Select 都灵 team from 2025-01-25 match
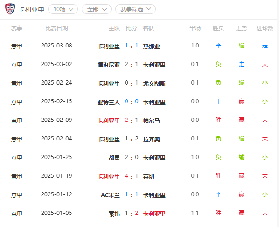 [114, 158]
